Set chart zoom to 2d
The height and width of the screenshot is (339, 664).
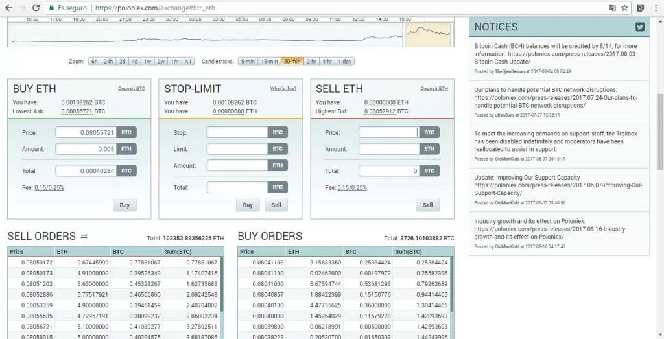point(122,62)
